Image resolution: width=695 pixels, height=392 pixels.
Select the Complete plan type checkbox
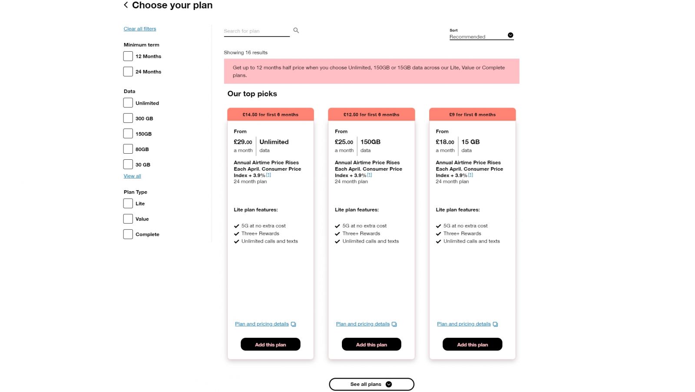[128, 234]
